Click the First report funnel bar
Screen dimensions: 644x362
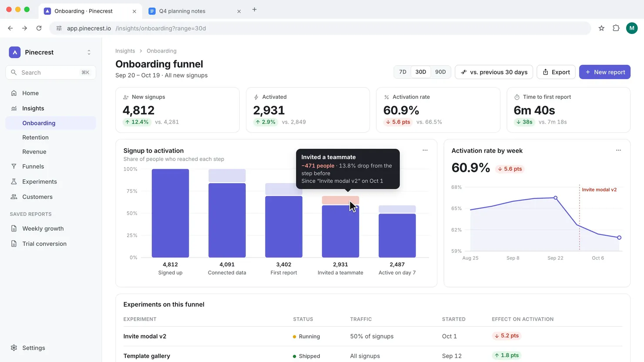[x=284, y=227]
